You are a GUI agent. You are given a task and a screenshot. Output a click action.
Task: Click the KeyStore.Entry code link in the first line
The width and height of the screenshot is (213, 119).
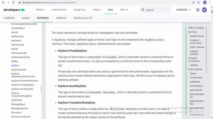click(154, 40)
